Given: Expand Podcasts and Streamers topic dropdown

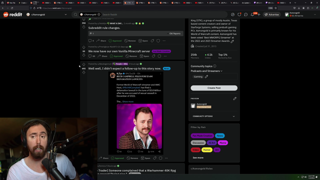Looking at the screenshot, I should click(206, 71).
